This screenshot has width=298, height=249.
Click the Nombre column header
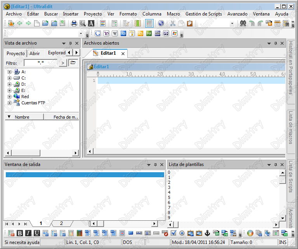pyautogui.click(x=24, y=117)
